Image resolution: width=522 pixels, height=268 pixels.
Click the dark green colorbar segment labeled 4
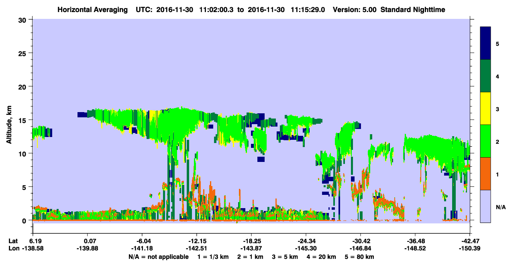(x=485, y=76)
